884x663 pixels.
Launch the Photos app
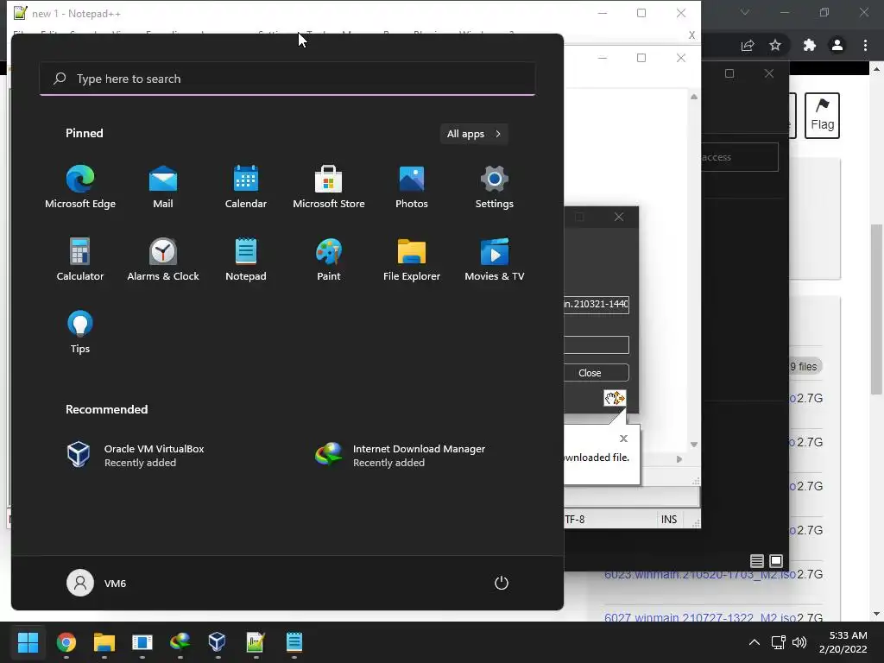pyautogui.click(x=412, y=187)
